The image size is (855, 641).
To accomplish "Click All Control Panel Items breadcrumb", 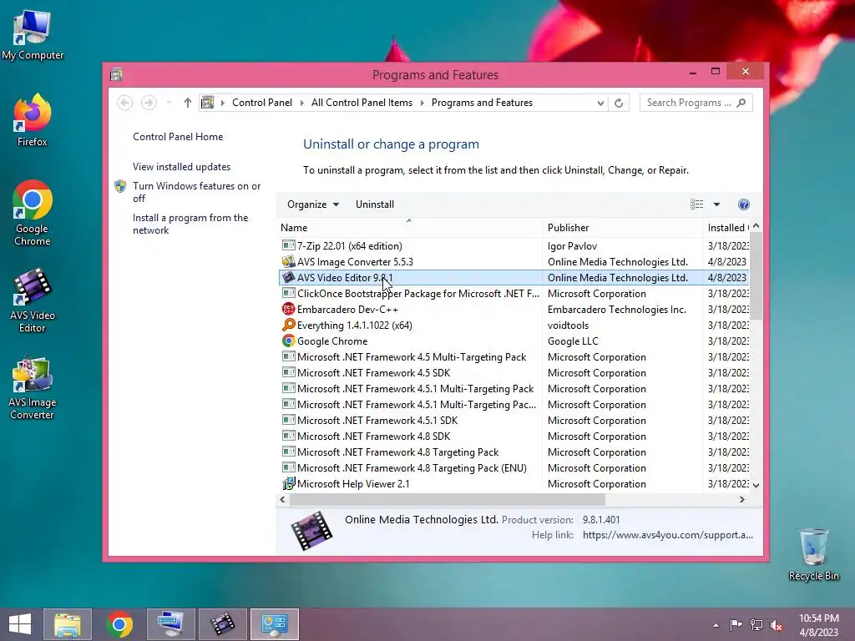I will (x=362, y=103).
